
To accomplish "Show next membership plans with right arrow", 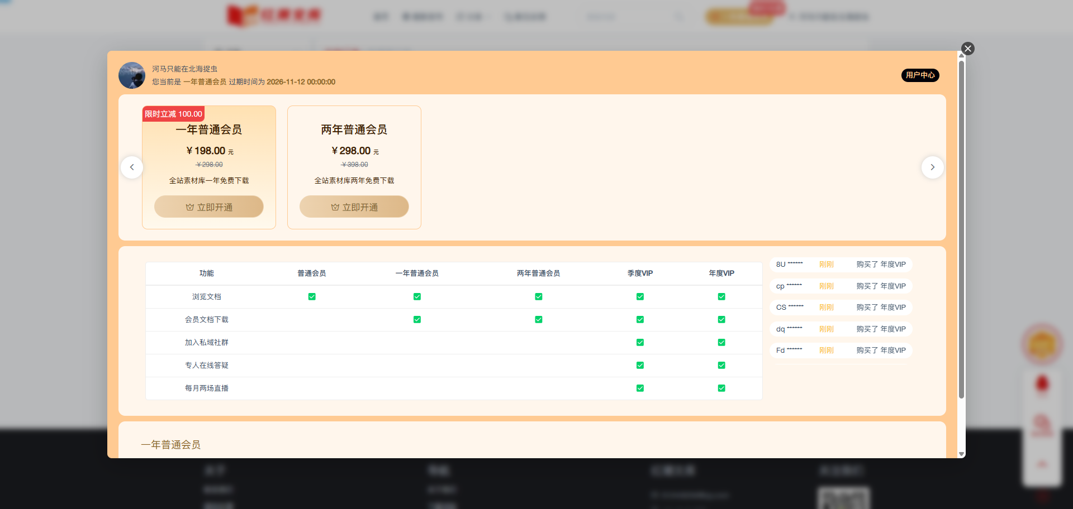I will (x=932, y=167).
